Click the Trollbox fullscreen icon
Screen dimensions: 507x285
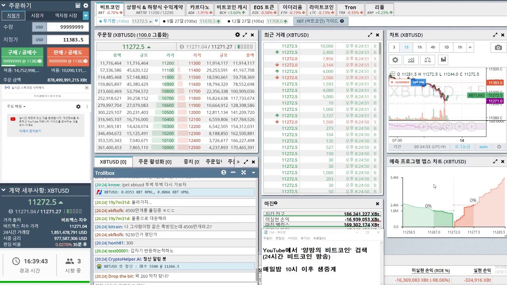[244, 173]
